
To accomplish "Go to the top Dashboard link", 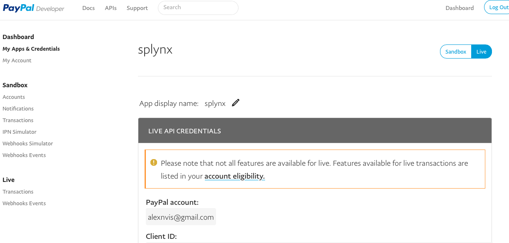I will point(460,8).
